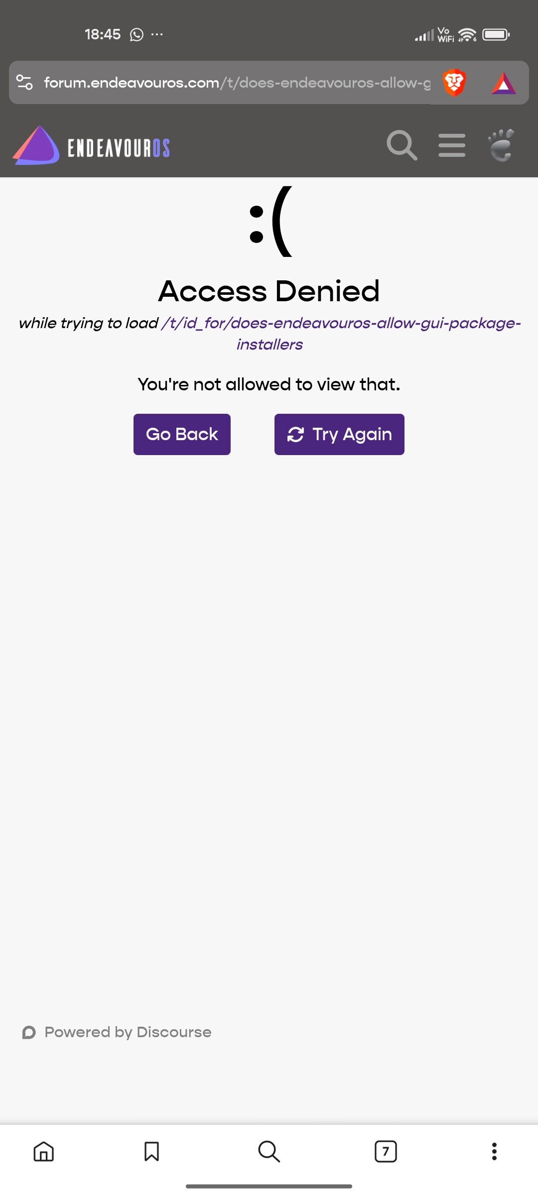Tap the forum.endeavouros.com address field
This screenshot has width=538, height=1195.
tap(237, 83)
